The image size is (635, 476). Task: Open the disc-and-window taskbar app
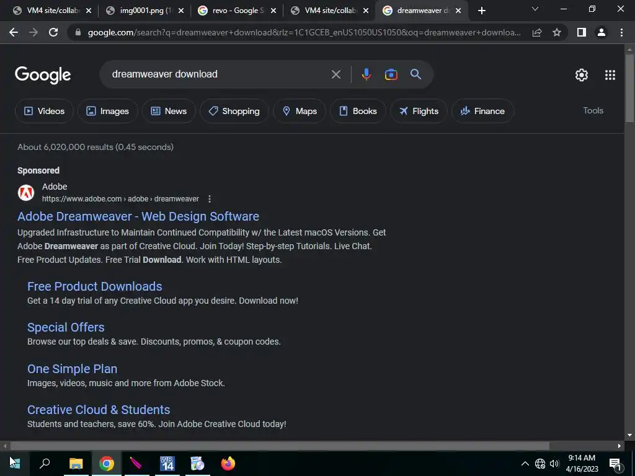[x=197, y=464]
